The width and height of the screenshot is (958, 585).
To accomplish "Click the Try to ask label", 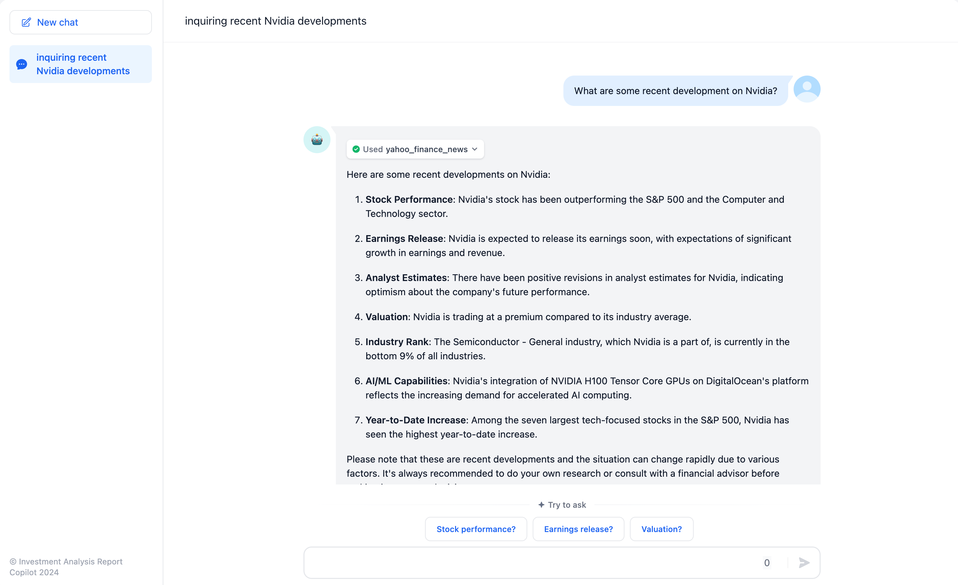I will [x=566, y=505].
